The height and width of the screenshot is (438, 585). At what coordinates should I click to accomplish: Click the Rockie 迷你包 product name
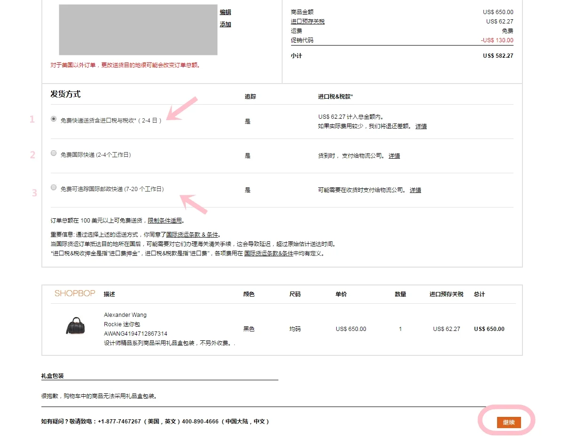coord(122,324)
